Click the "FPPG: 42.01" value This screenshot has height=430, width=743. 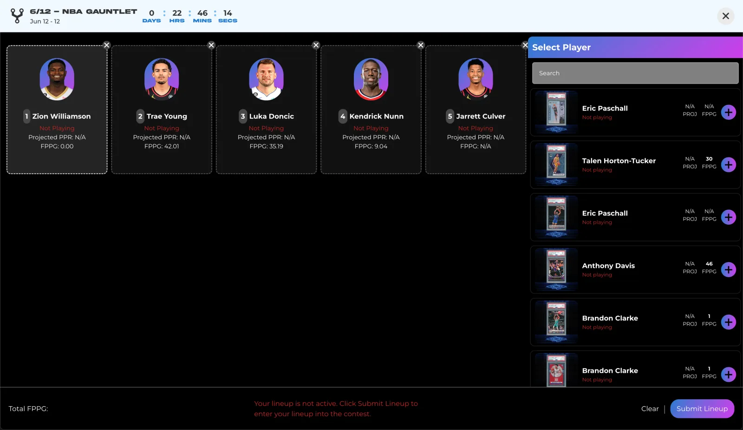162,146
